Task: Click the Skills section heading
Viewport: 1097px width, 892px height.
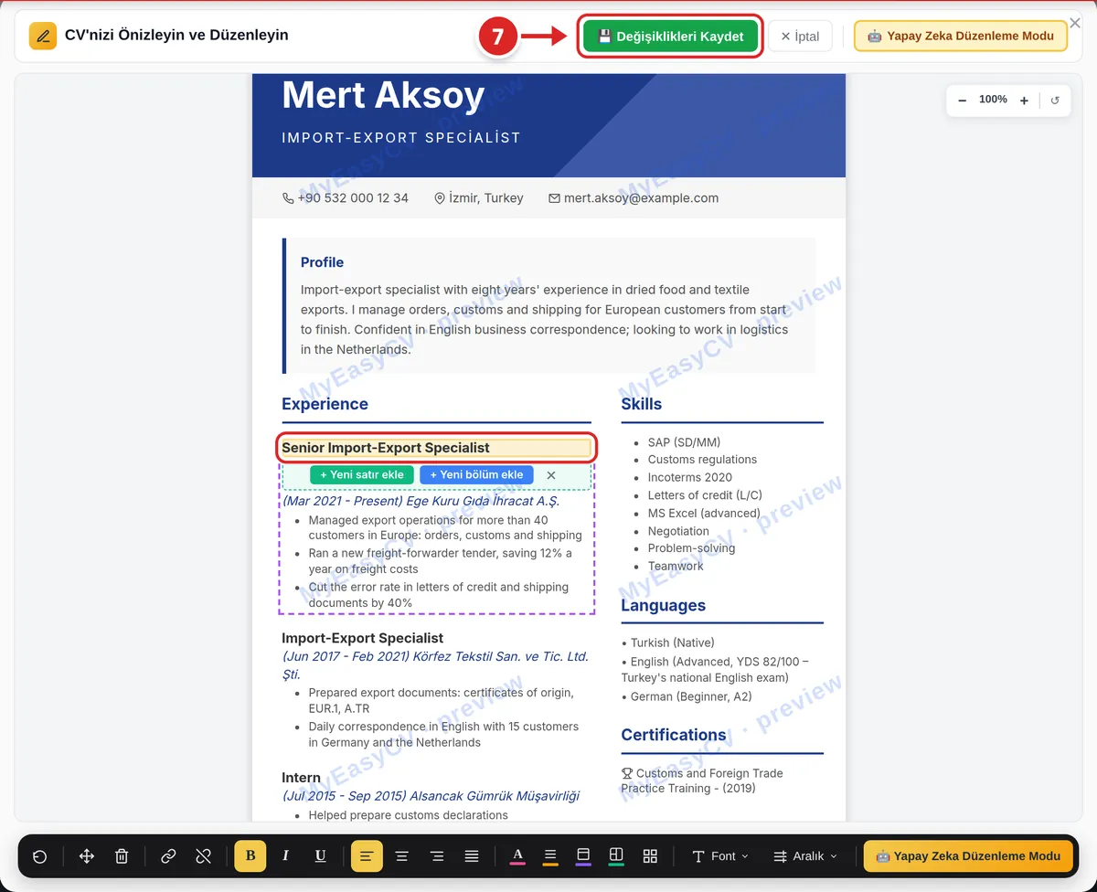Action: (x=642, y=404)
